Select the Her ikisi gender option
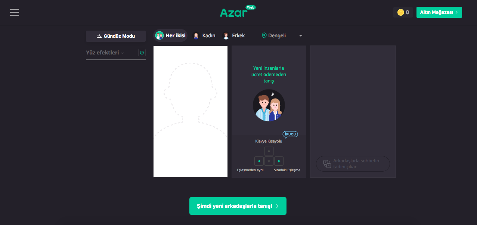 (x=171, y=35)
